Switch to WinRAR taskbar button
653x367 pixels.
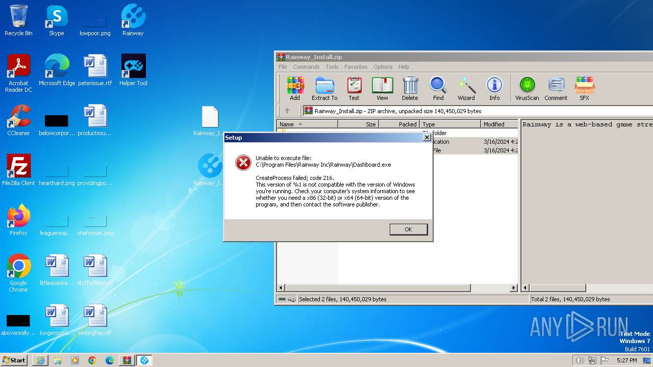click(127, 360)
